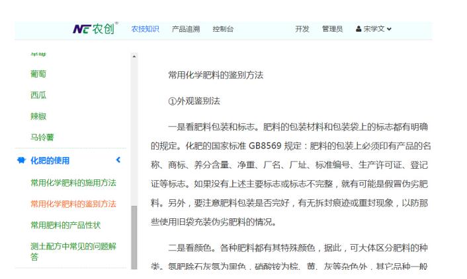Open the 马铃薯 sidebar entry
Image resolution: width=467 pixels, height=279 pixels.
[x=42, y=137]
